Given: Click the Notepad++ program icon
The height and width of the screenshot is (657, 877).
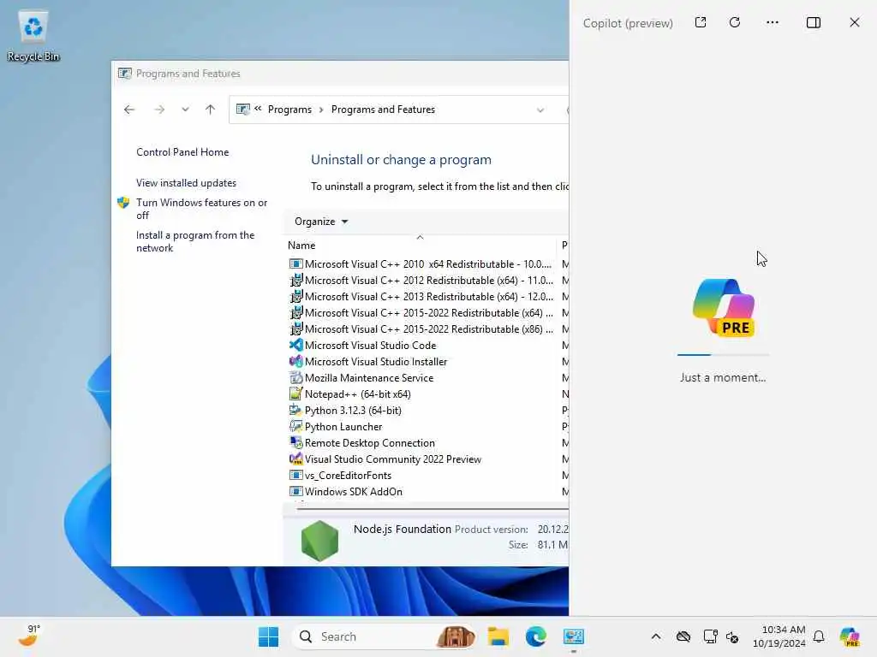Looking at the screenshot, I should pos(295,394).
